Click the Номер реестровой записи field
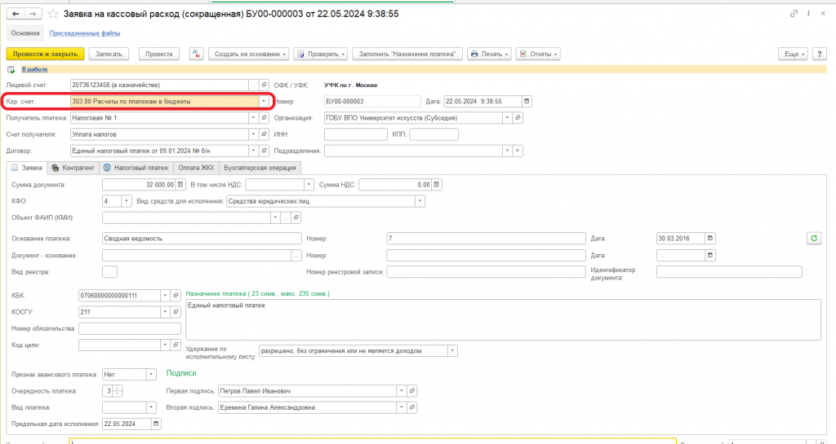This screenshot has height=444, width=836. tap(486, 272)
